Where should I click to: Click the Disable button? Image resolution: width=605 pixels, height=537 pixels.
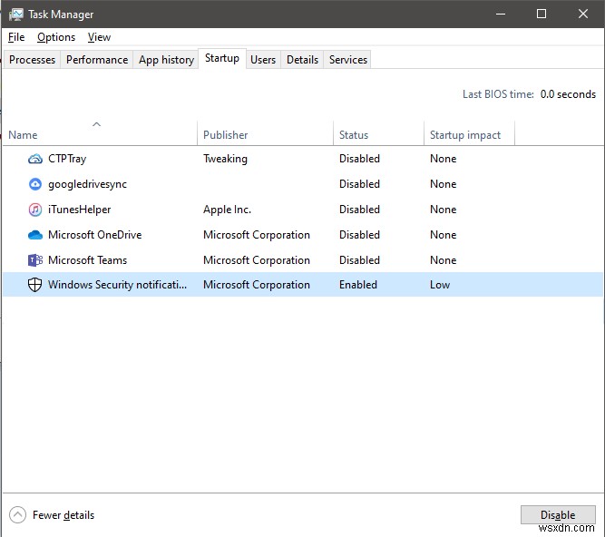tap(558, 514)
